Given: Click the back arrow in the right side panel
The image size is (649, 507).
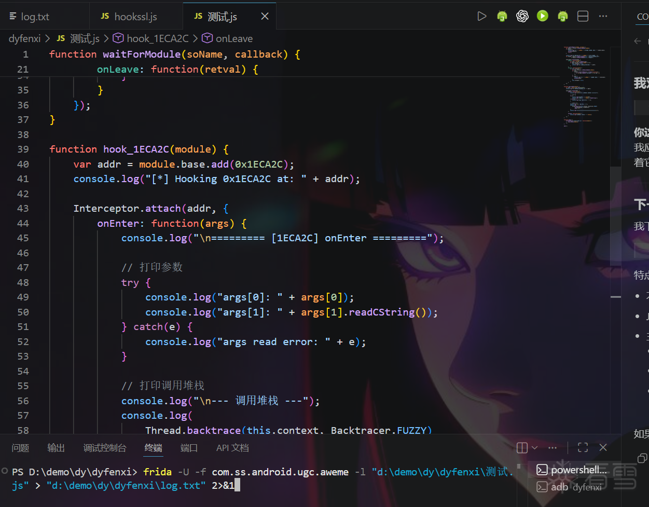Looking at the screenshot, I should [638, 41].
